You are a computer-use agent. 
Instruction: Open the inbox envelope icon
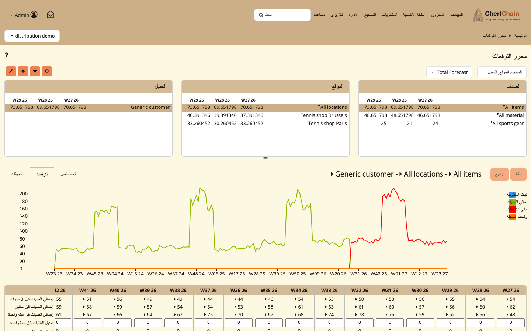51,15
